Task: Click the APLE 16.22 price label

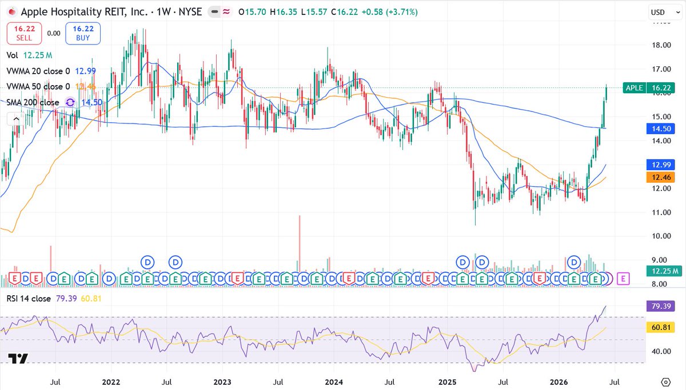Action: click(x=649, y=88)
